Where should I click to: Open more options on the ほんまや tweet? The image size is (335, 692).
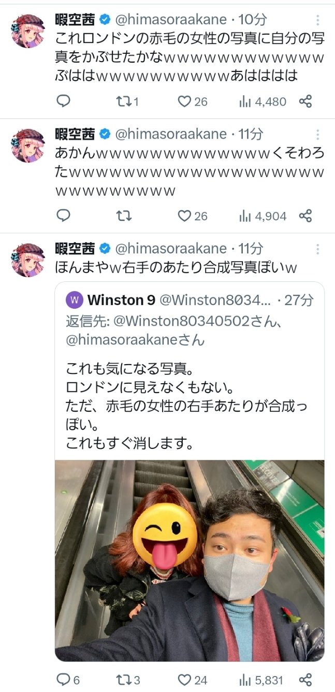pos(317,249)
